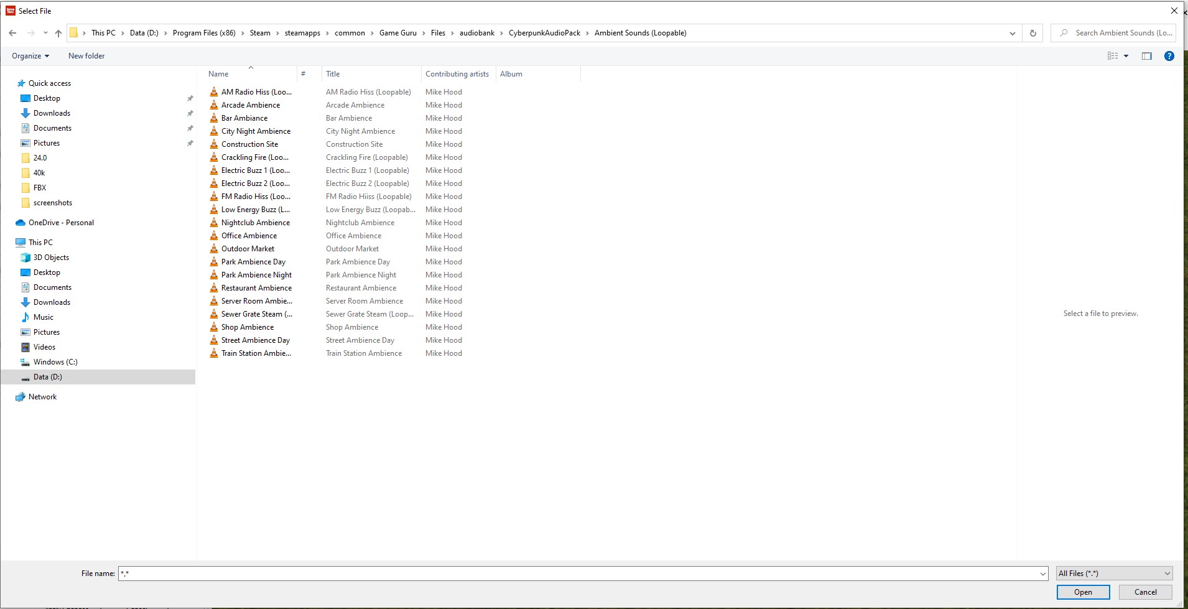Select the Street Ambience Day file name
This screenshot has height=609, width=1188.
256,340
